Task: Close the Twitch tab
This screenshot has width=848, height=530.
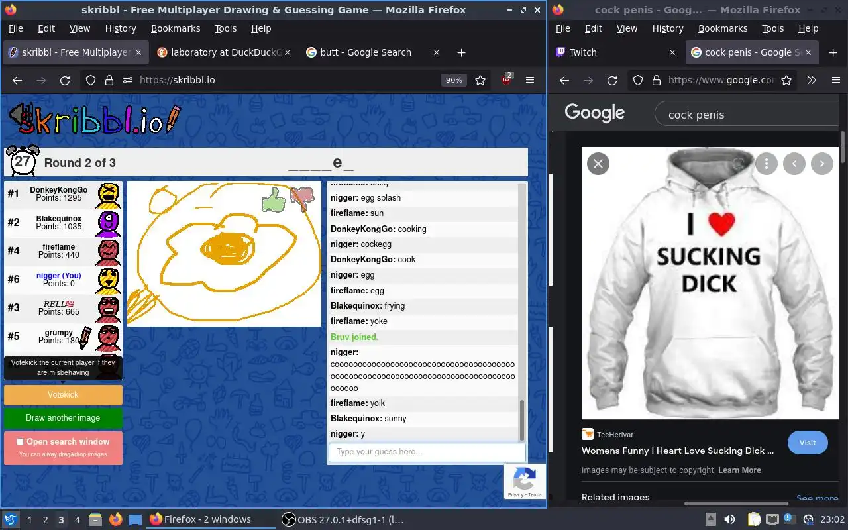Action: point(672,52)
